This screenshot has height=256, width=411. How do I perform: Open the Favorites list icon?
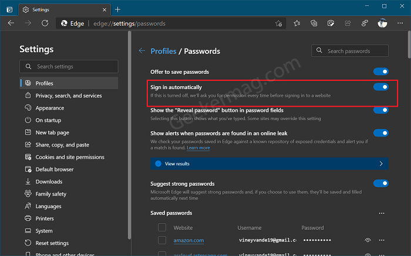[297, 23]
